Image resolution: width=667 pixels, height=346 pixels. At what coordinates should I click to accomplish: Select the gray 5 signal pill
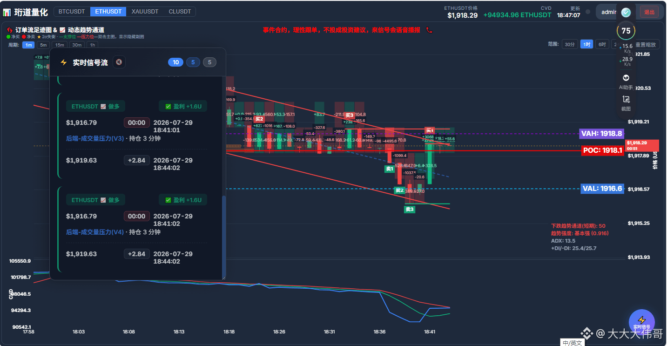point(209,62)
